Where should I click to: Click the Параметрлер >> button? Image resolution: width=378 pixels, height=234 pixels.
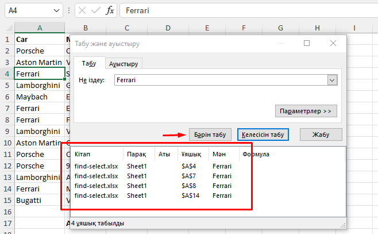[x=306, y=111]
